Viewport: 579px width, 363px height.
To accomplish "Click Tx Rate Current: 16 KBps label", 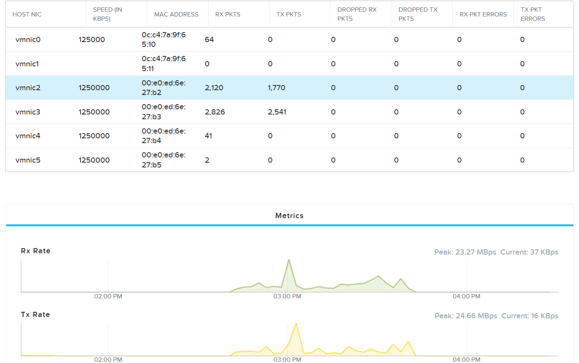I will 530,316.
